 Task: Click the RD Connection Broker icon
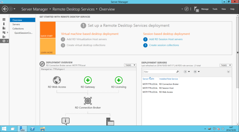coord(88,101)
